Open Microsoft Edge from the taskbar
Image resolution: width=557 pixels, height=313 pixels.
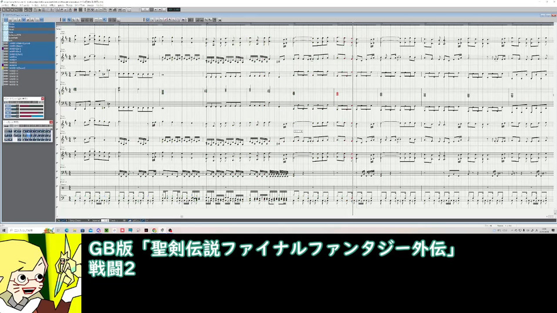coord(67,230)
